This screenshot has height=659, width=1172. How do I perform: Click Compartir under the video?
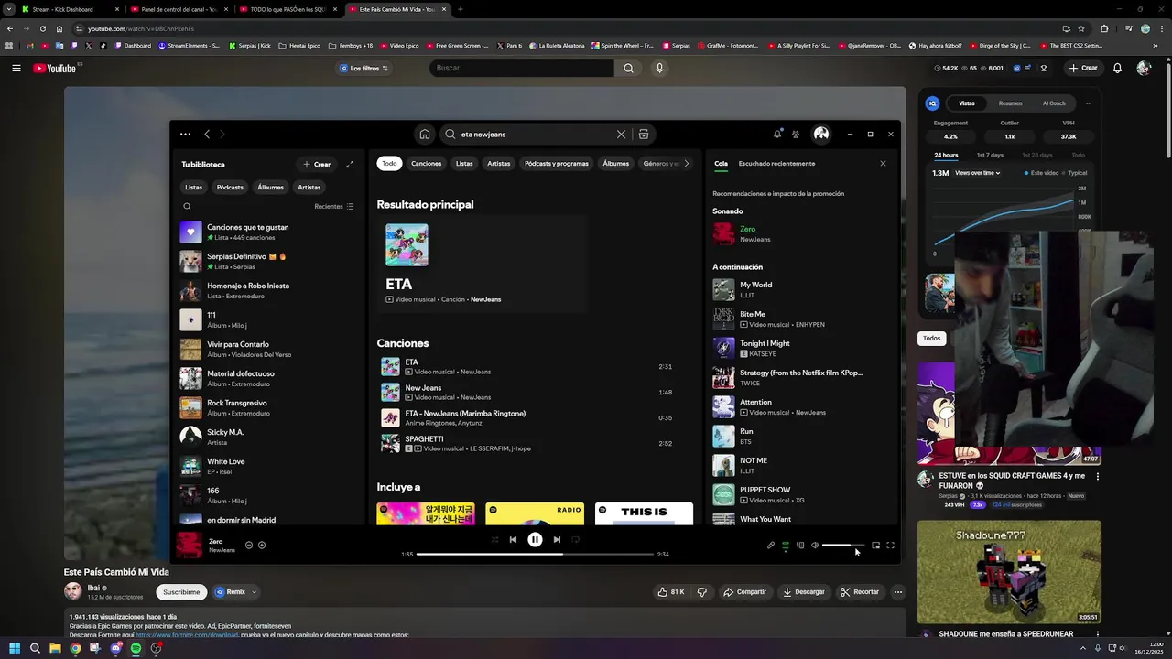point(744,592)
